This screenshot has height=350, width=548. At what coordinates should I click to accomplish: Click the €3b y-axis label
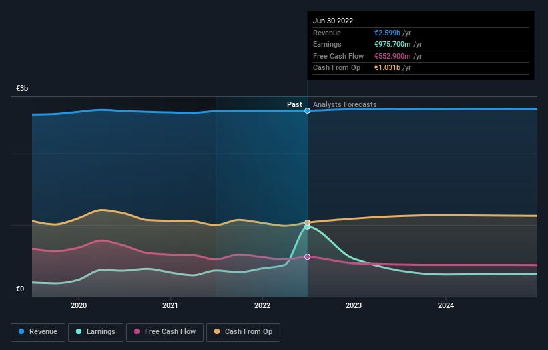(22, 88)
